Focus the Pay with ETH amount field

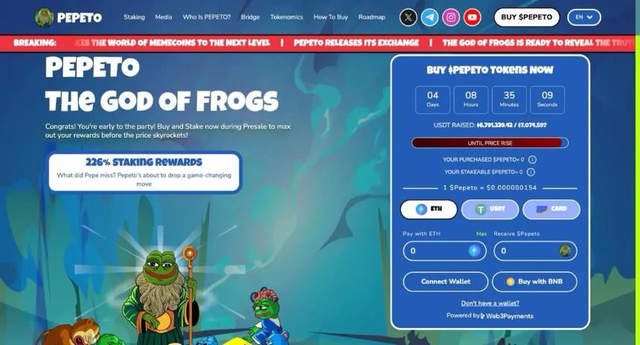point(444,251)
